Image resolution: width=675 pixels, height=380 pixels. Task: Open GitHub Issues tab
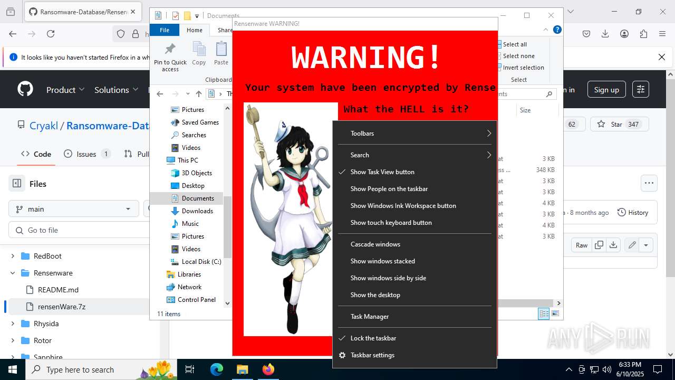pyautogui.click(x=86, y=154)
